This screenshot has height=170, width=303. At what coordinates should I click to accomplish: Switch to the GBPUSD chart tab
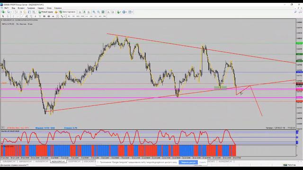click(x=25, y=161)
